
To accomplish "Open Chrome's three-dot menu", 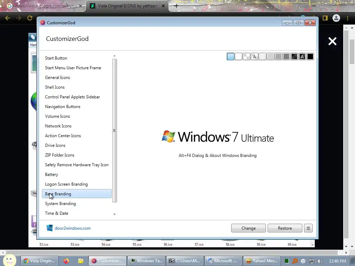I will 347,18.
